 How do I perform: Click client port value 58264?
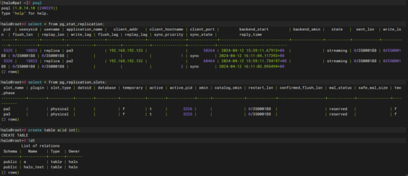point(209,50)
